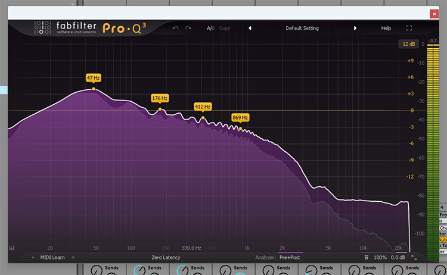Click the output level meter

click(x=433, y=152)
